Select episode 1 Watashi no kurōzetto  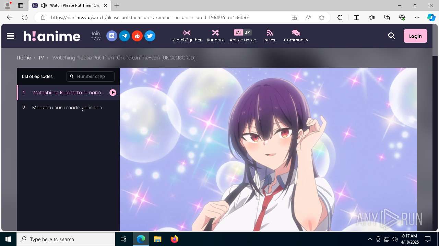(68, 93)
